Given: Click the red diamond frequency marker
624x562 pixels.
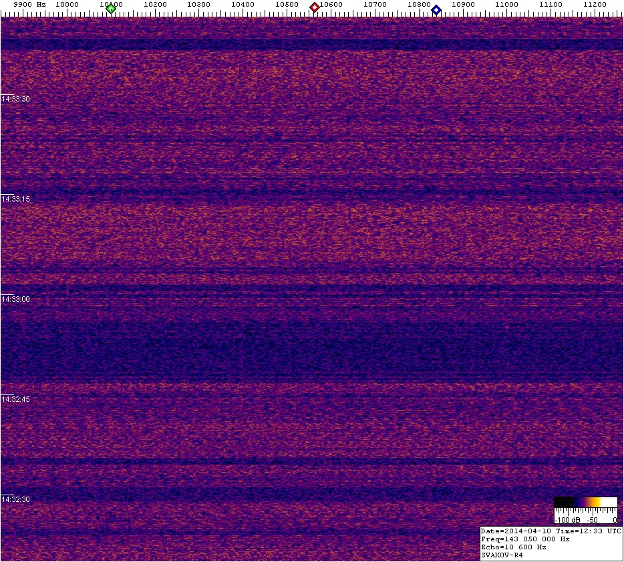Looking at the screenshot, I should point(314,7).
